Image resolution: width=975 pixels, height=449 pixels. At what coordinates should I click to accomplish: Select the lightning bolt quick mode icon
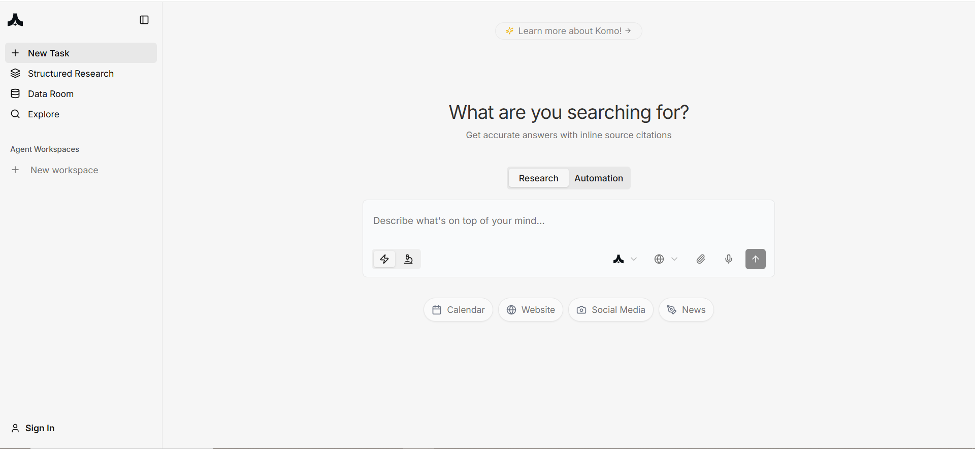384,259
